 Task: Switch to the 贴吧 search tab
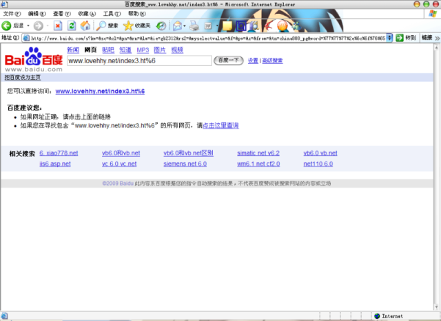[108, 50]
